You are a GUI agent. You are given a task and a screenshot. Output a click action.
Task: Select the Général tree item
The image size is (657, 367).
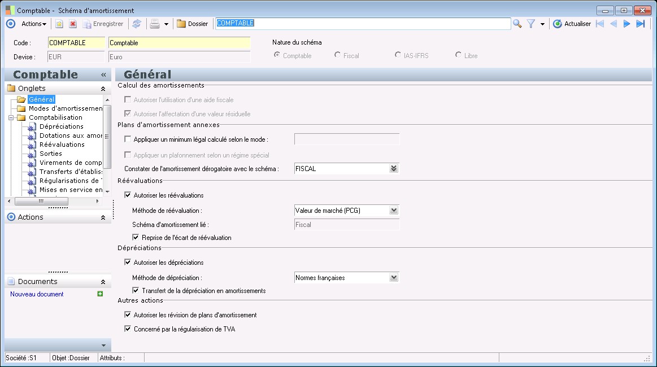41,99
